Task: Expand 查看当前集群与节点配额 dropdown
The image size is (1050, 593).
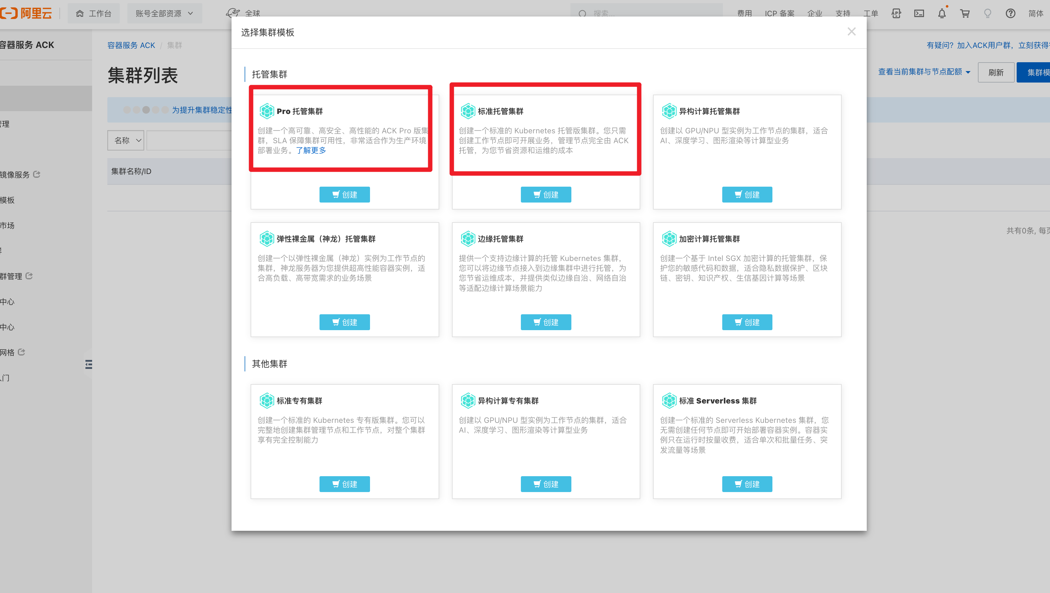Action: coord(924,72)
